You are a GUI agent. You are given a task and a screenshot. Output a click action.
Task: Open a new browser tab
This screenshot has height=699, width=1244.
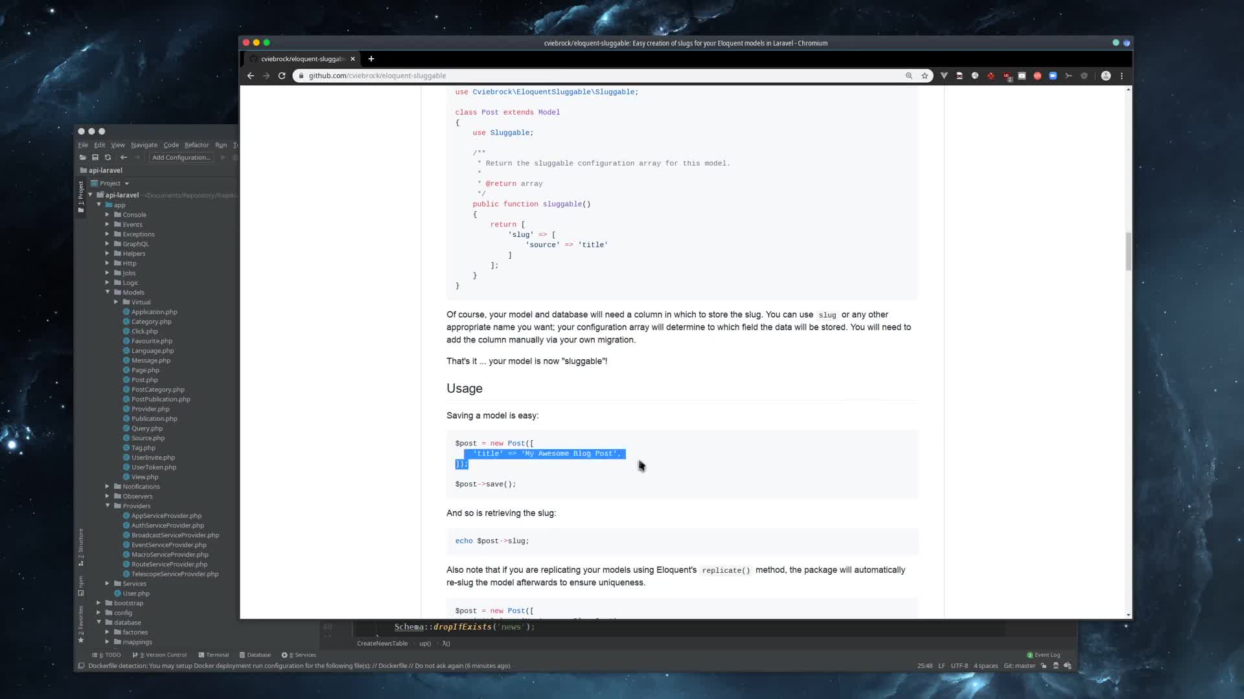point(371,59)
